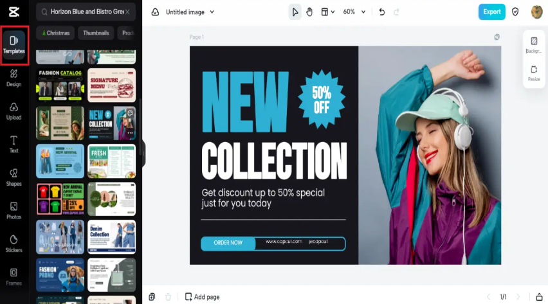Select the COLLECTION headline on canvas
This screenshot has height=304, width=548.
[x=275, y=161]
